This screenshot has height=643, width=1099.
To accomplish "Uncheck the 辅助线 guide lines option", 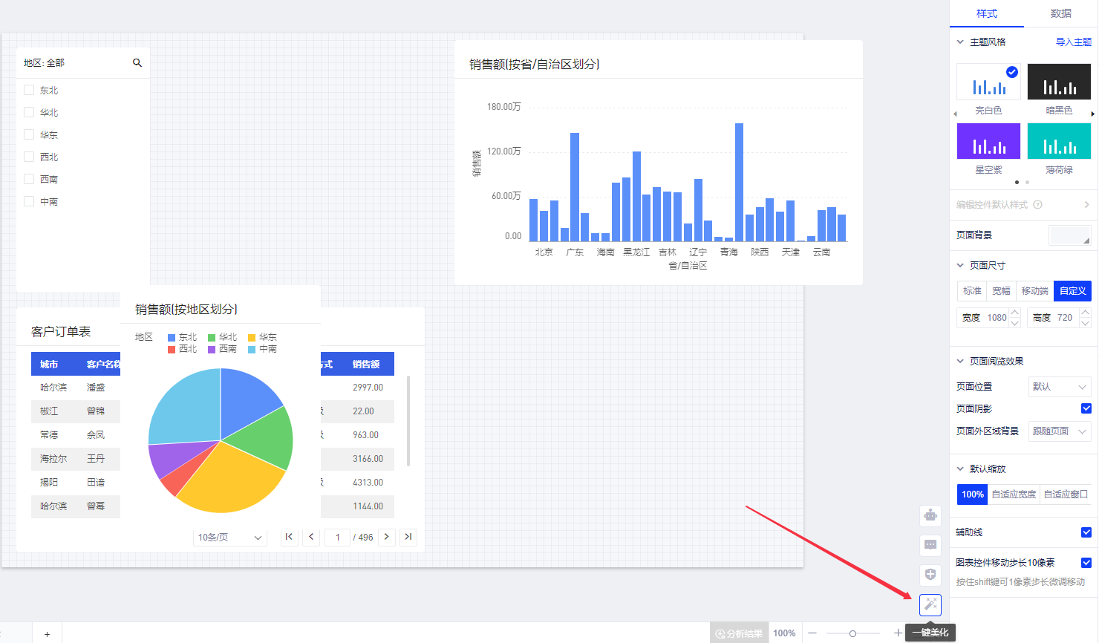I will click(1086, 532).
